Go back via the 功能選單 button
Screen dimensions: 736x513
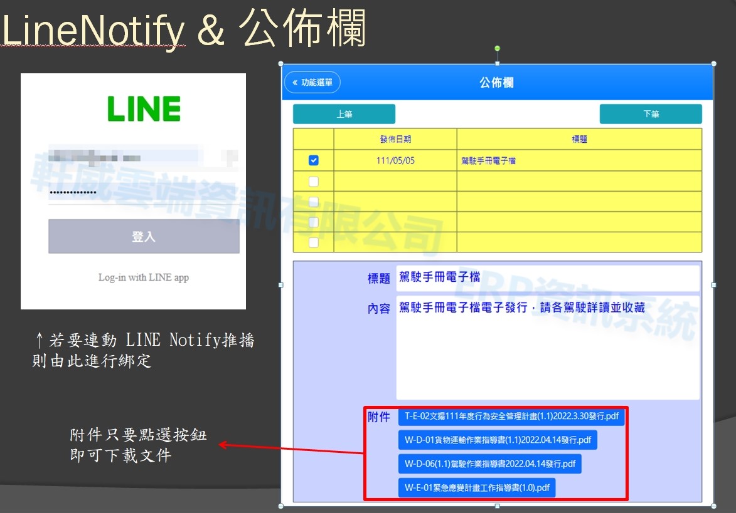[312, 83]
